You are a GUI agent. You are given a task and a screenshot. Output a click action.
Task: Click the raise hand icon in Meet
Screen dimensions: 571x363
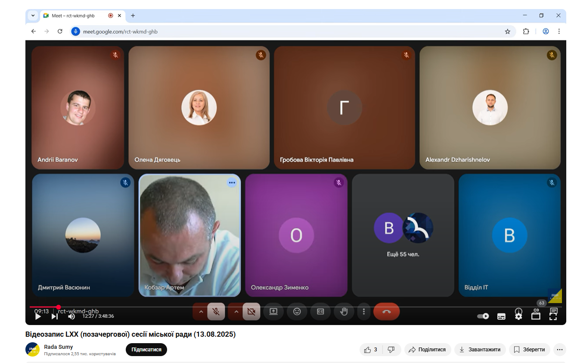click(344, 312)
